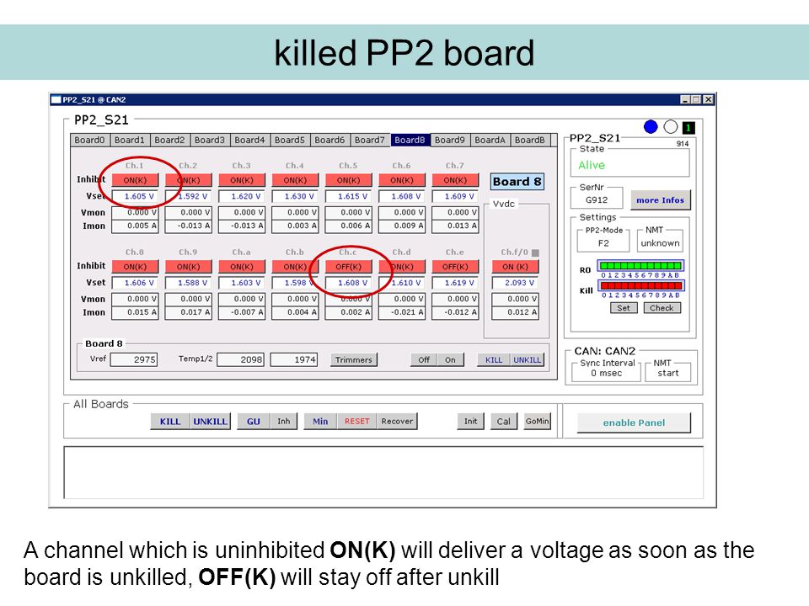Edit the Ch.1 Vset 1.605 V field
Viewport: 809px width, 606px height.
coord(135,196)
